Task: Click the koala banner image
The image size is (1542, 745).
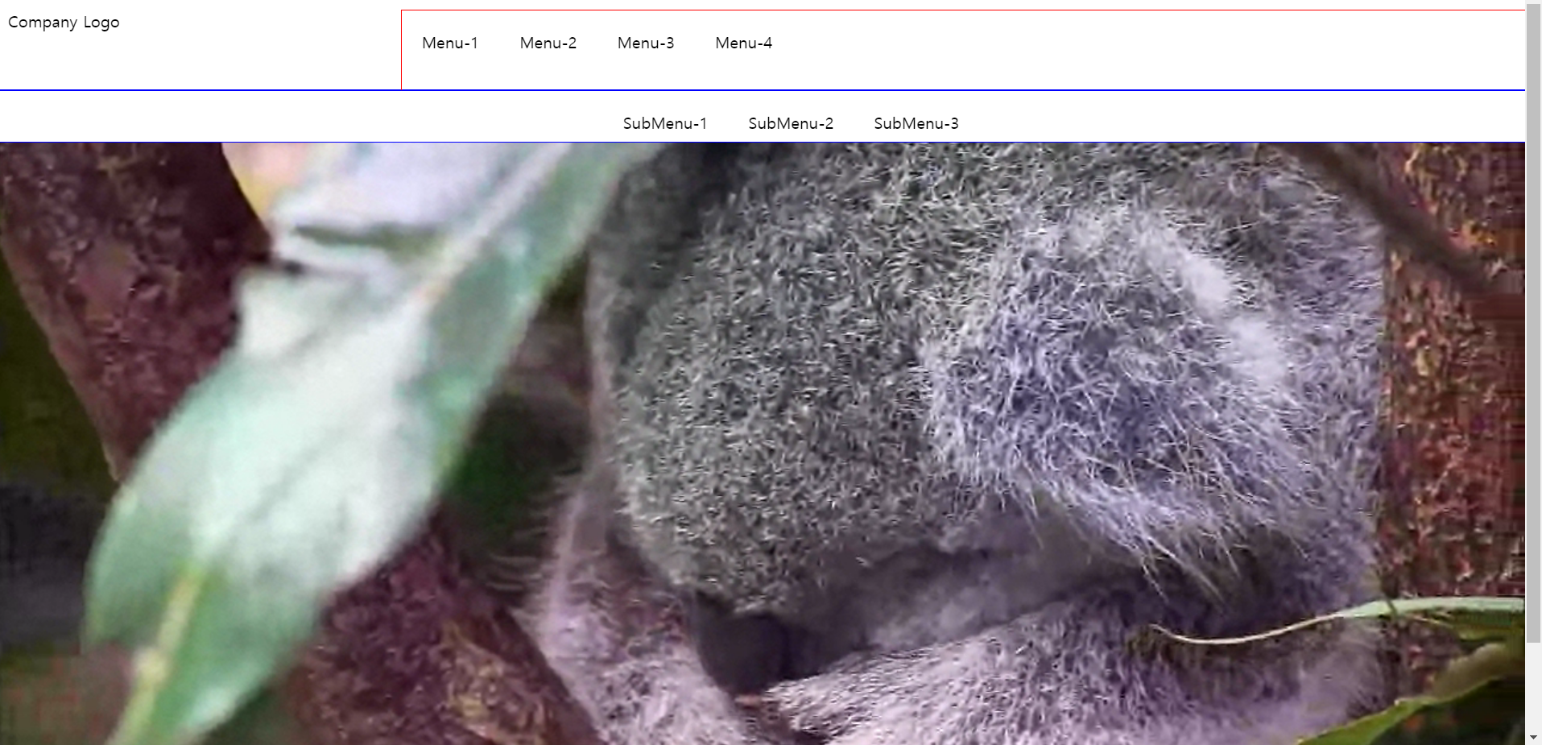Action: (763, 444)
